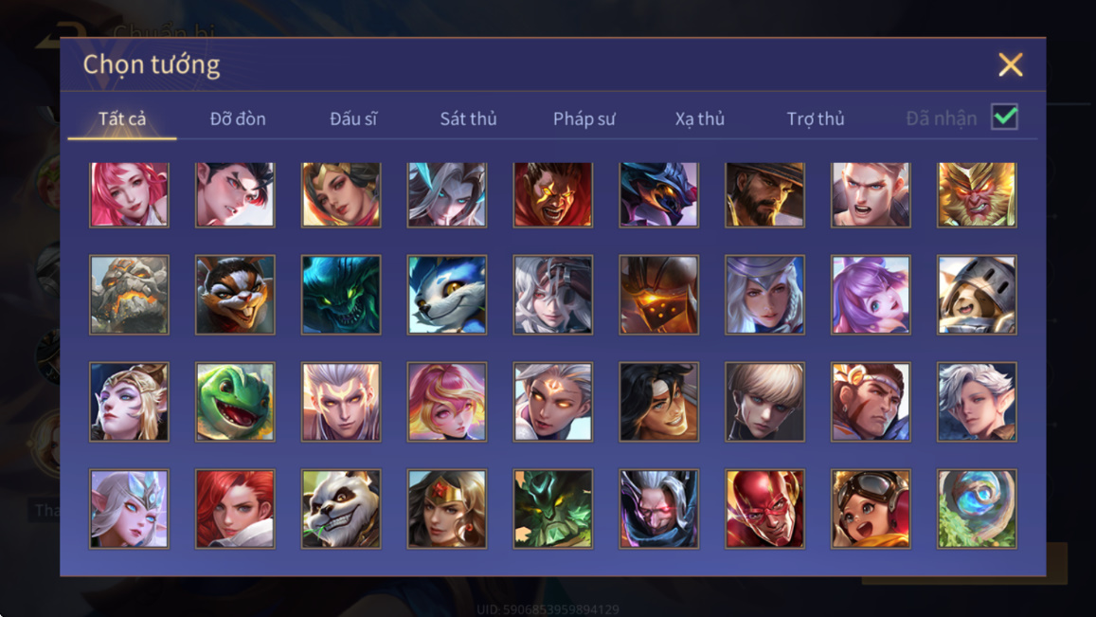Select the pink-haired girl hero portrait
Viewport: 1096px width, 617px height.
pyautogui.click(x=129, y=194)
